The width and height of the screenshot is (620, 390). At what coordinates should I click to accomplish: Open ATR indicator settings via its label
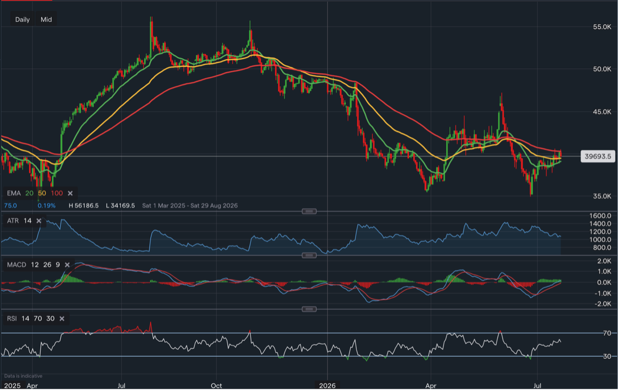13,221
